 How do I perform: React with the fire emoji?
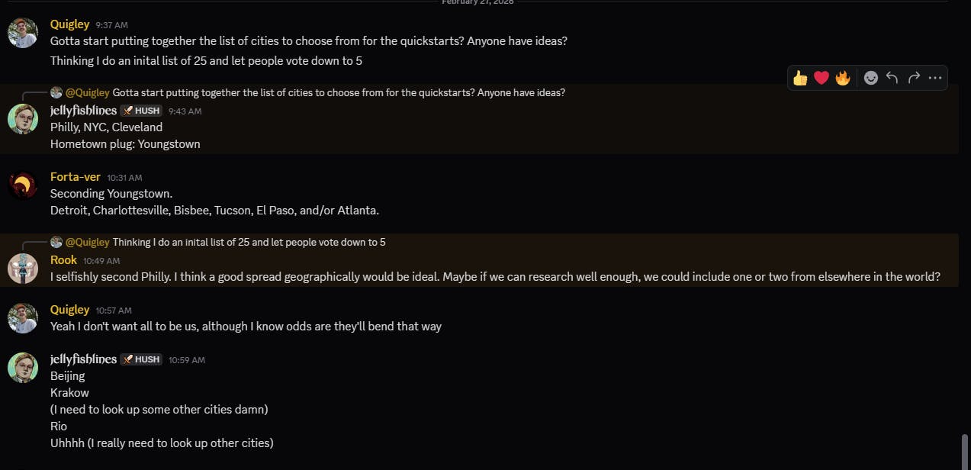843,78
